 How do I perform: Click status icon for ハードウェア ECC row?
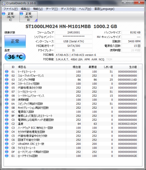[7, 128]
